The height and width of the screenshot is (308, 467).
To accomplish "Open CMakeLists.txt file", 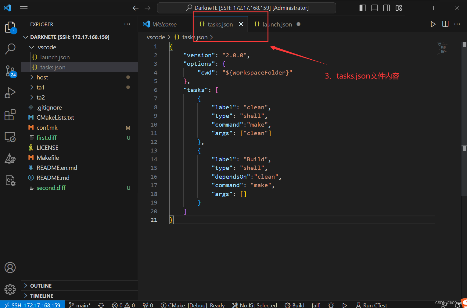I will (79, 117).
